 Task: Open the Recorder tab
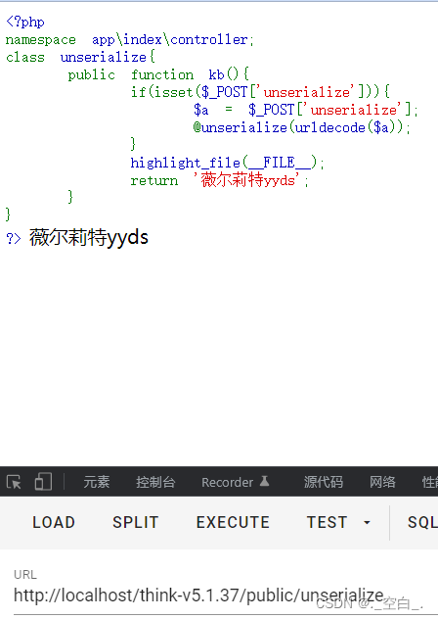(227, 483)
